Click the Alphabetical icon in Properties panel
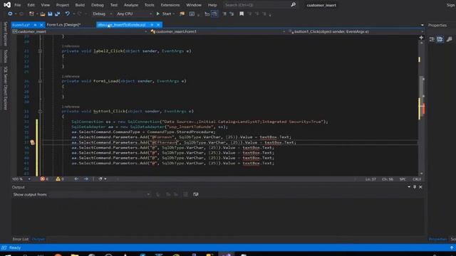456x256 pixels. coord(440,39)
